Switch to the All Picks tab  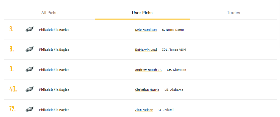point(49,13)
